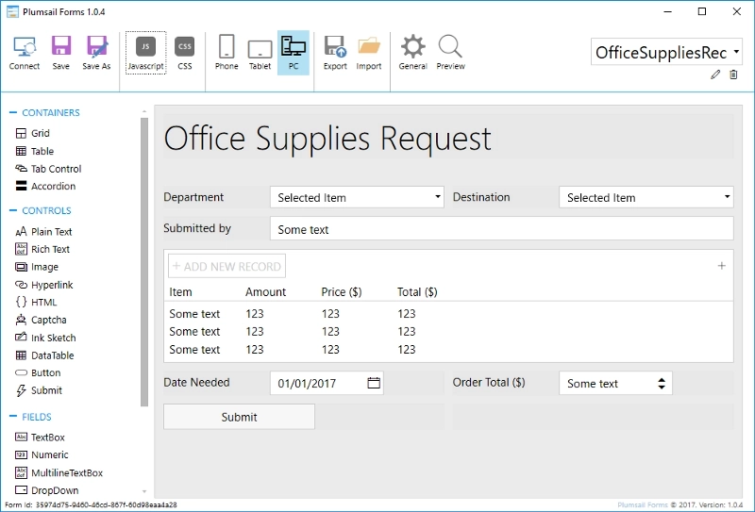Click the Date Needed date field
This screenshot has width=755, height=512.
[x=327, y=383]
